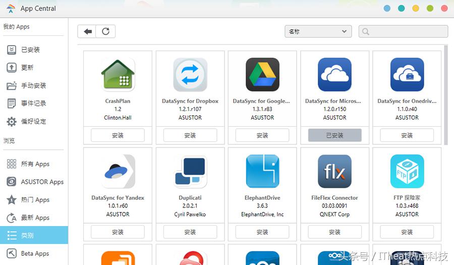Click the DataSync for Dropbox icon
Screen dimensions: 454x265
click(x=190, y=75)
